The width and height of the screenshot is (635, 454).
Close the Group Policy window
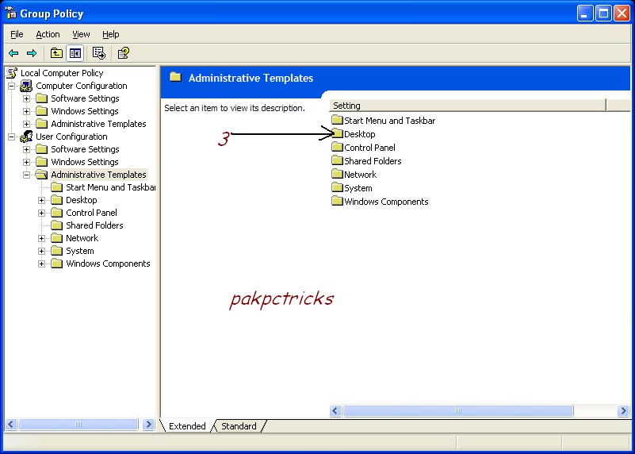[622, 13]
